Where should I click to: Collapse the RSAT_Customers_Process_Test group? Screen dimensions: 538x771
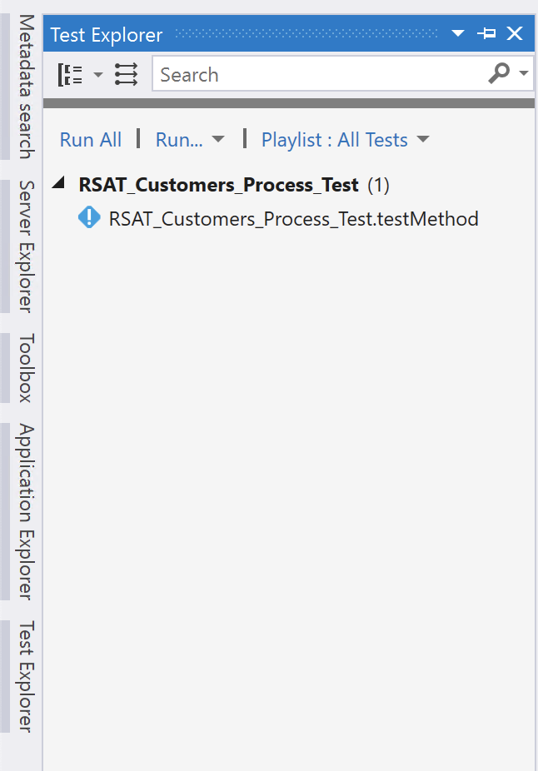tap(59, 183)
